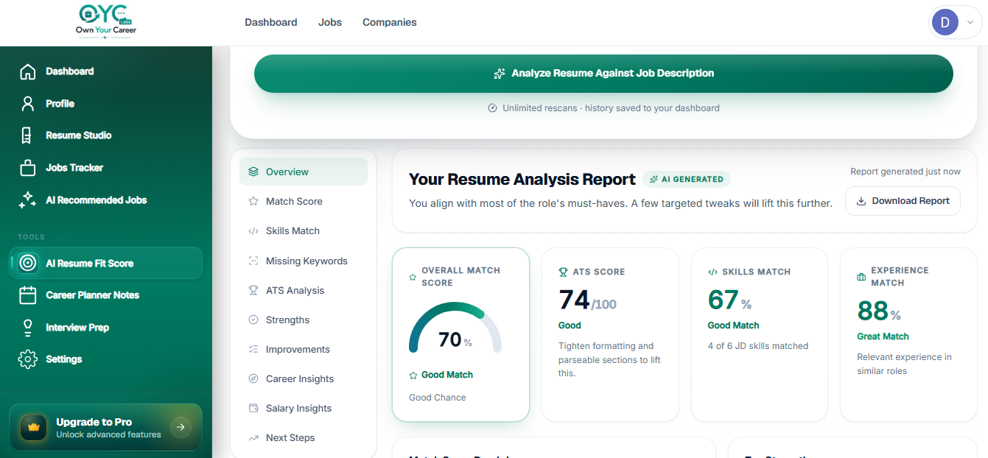This screenshot has height=458, width=988.
Task: Select Improvements section tab
Action: coord(304,349)
